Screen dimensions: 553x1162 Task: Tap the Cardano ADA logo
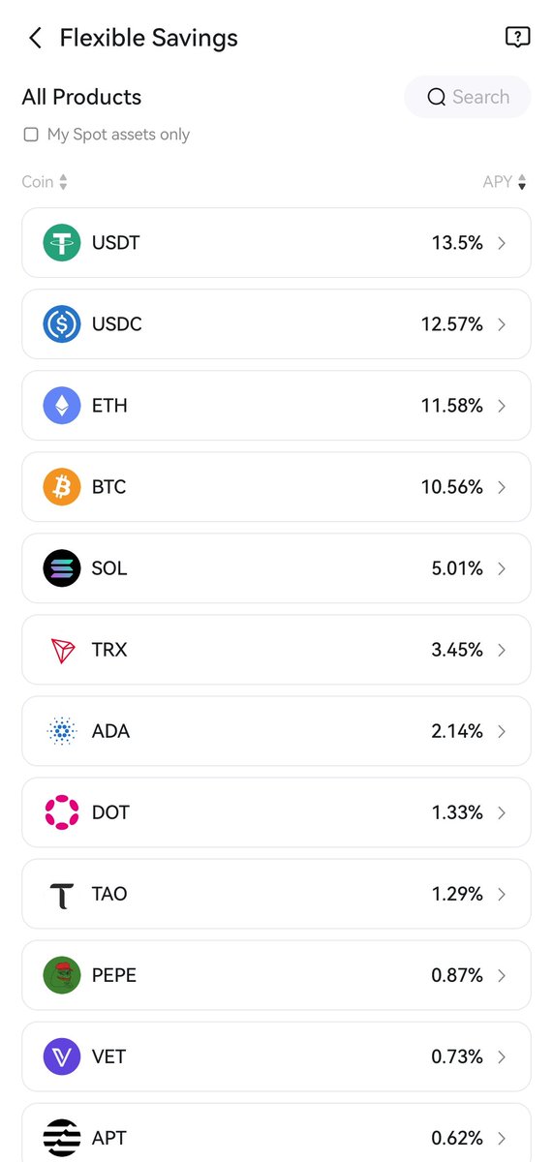pos(62,731)
